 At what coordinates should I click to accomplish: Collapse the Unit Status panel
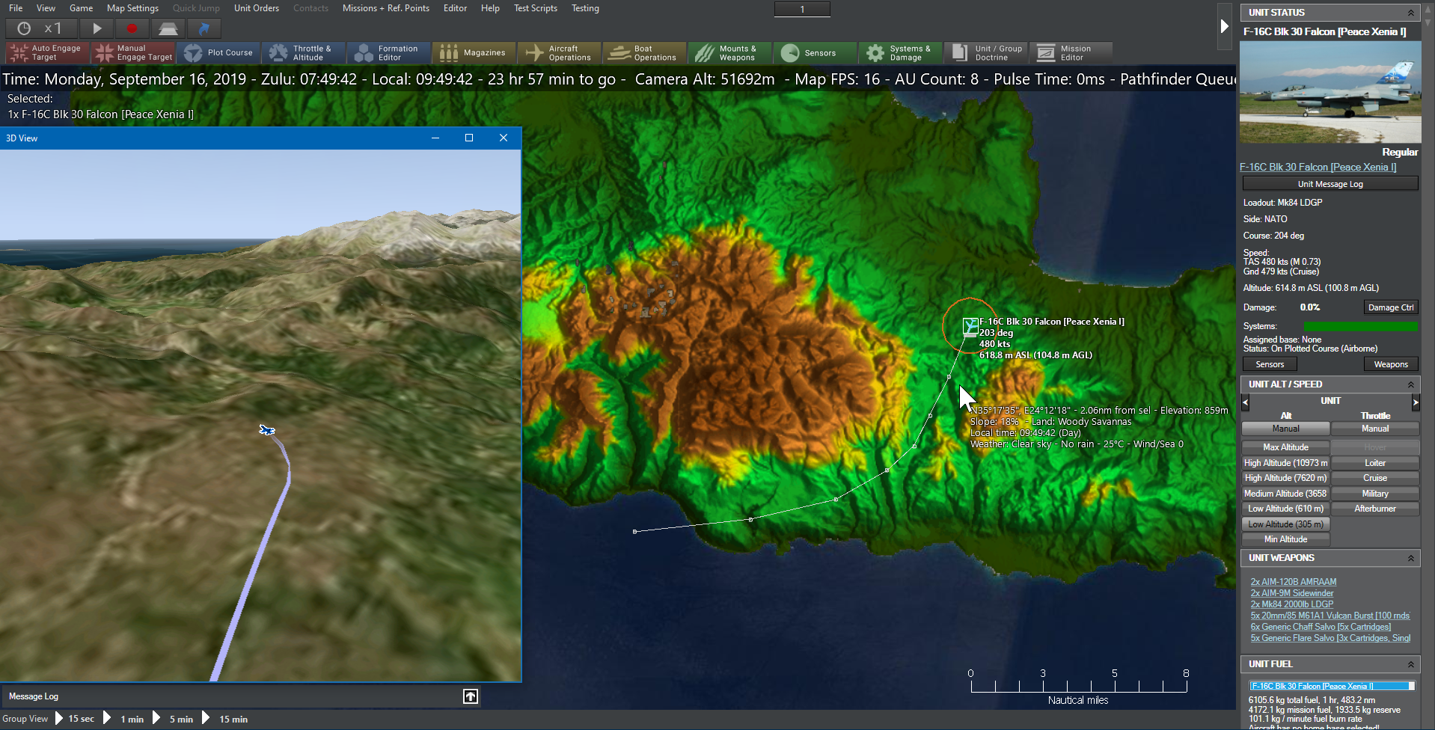[1410, 13]
